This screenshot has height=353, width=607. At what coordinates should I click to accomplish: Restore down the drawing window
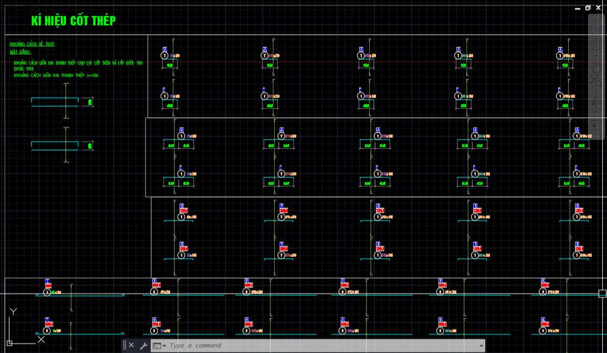pyautogui.click(x=588, y=8)
